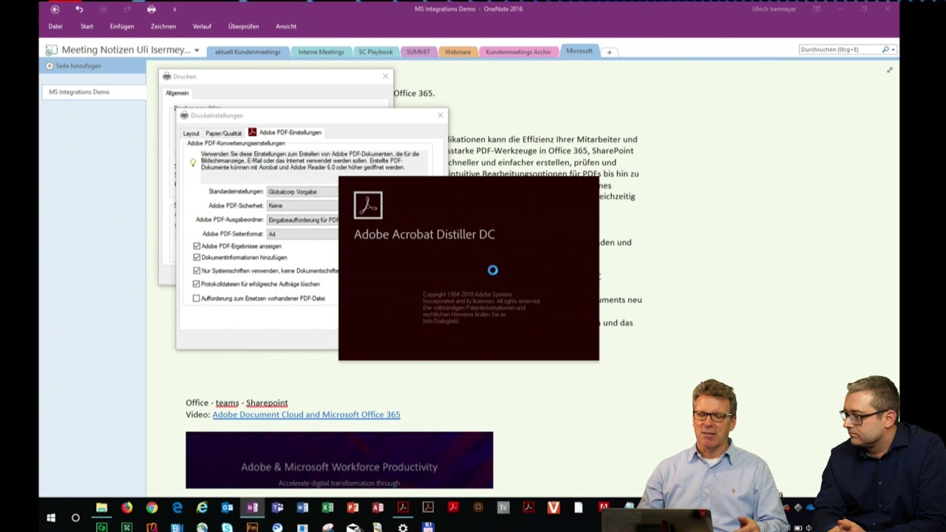Enable Aufforderung zum Ersetzen vorhandener PDF-Datei

click(197, 299)
